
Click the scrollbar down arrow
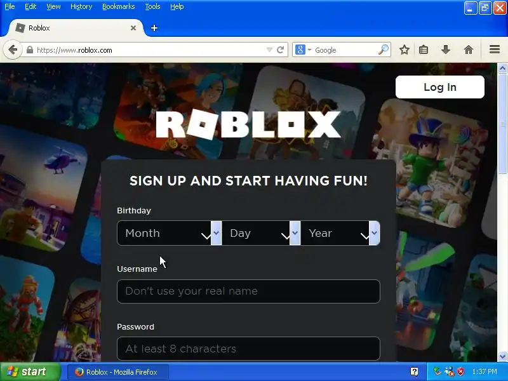(x=502, y=357)
